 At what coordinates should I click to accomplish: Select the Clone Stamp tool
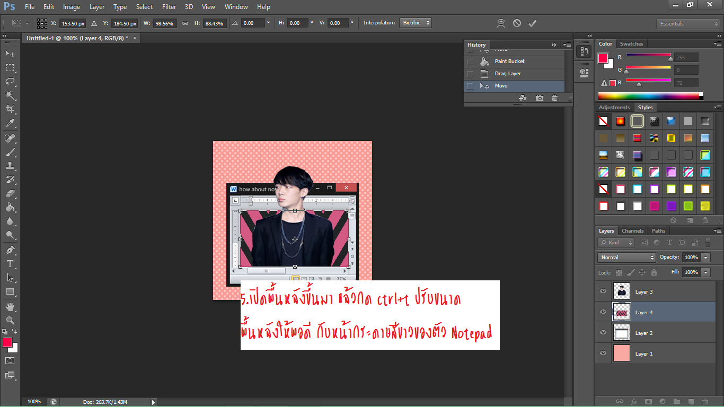point(10,166)
